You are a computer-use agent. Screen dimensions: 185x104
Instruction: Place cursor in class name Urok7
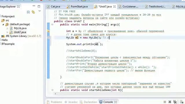tap(77, 21)
